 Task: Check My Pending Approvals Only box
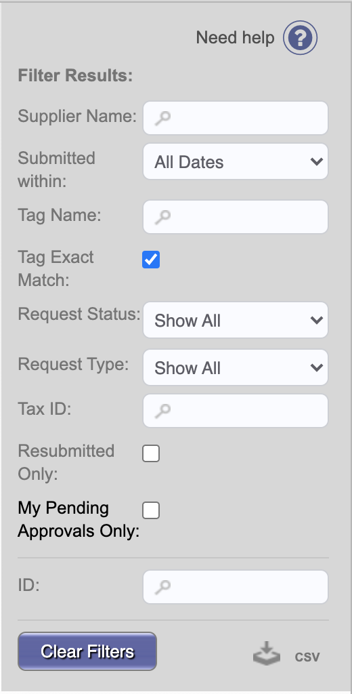pyautogui.click(x=151, y=510)
